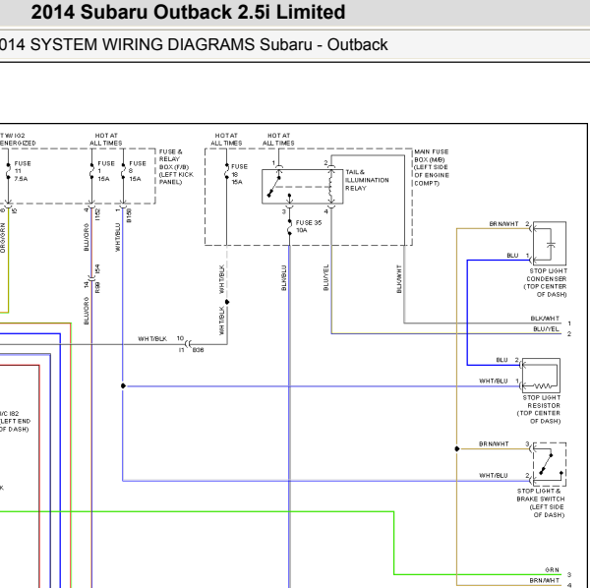Click the horizontal "WHT/BLK" label near connector B36

point(152,338)
